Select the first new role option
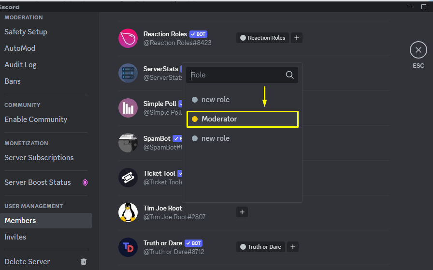This screenshot has width=433, height=270. click(242, 100)
